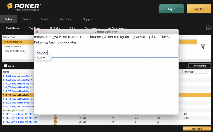Select $10,000 Buy-in 6-Max Real Na table
The width and height of the screenshot is (213, 132).
click(19, 107)
